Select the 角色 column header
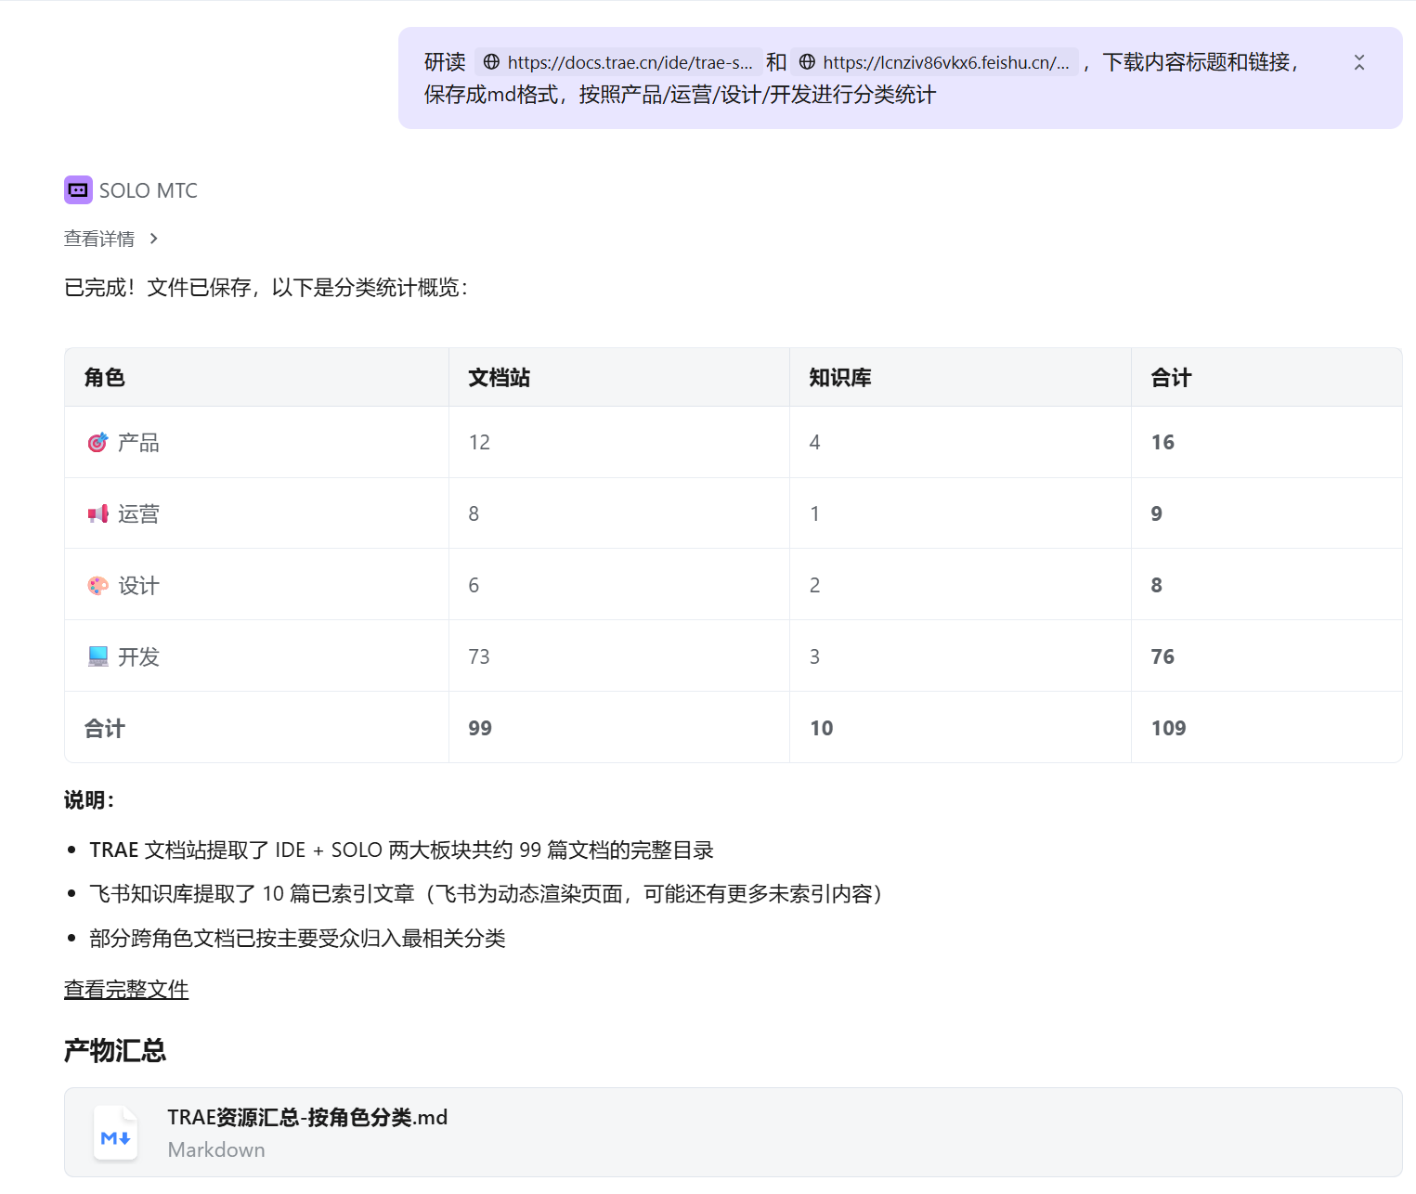The height and width of the screenshot is (1194, 1416). click(105, 378)
